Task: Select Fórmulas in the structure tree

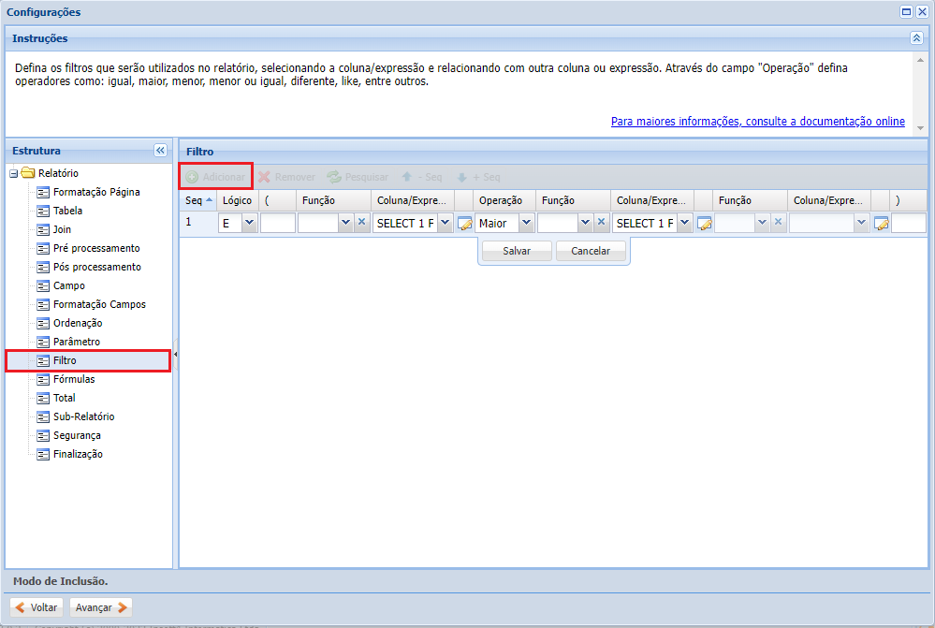Action: click(74, 379)
